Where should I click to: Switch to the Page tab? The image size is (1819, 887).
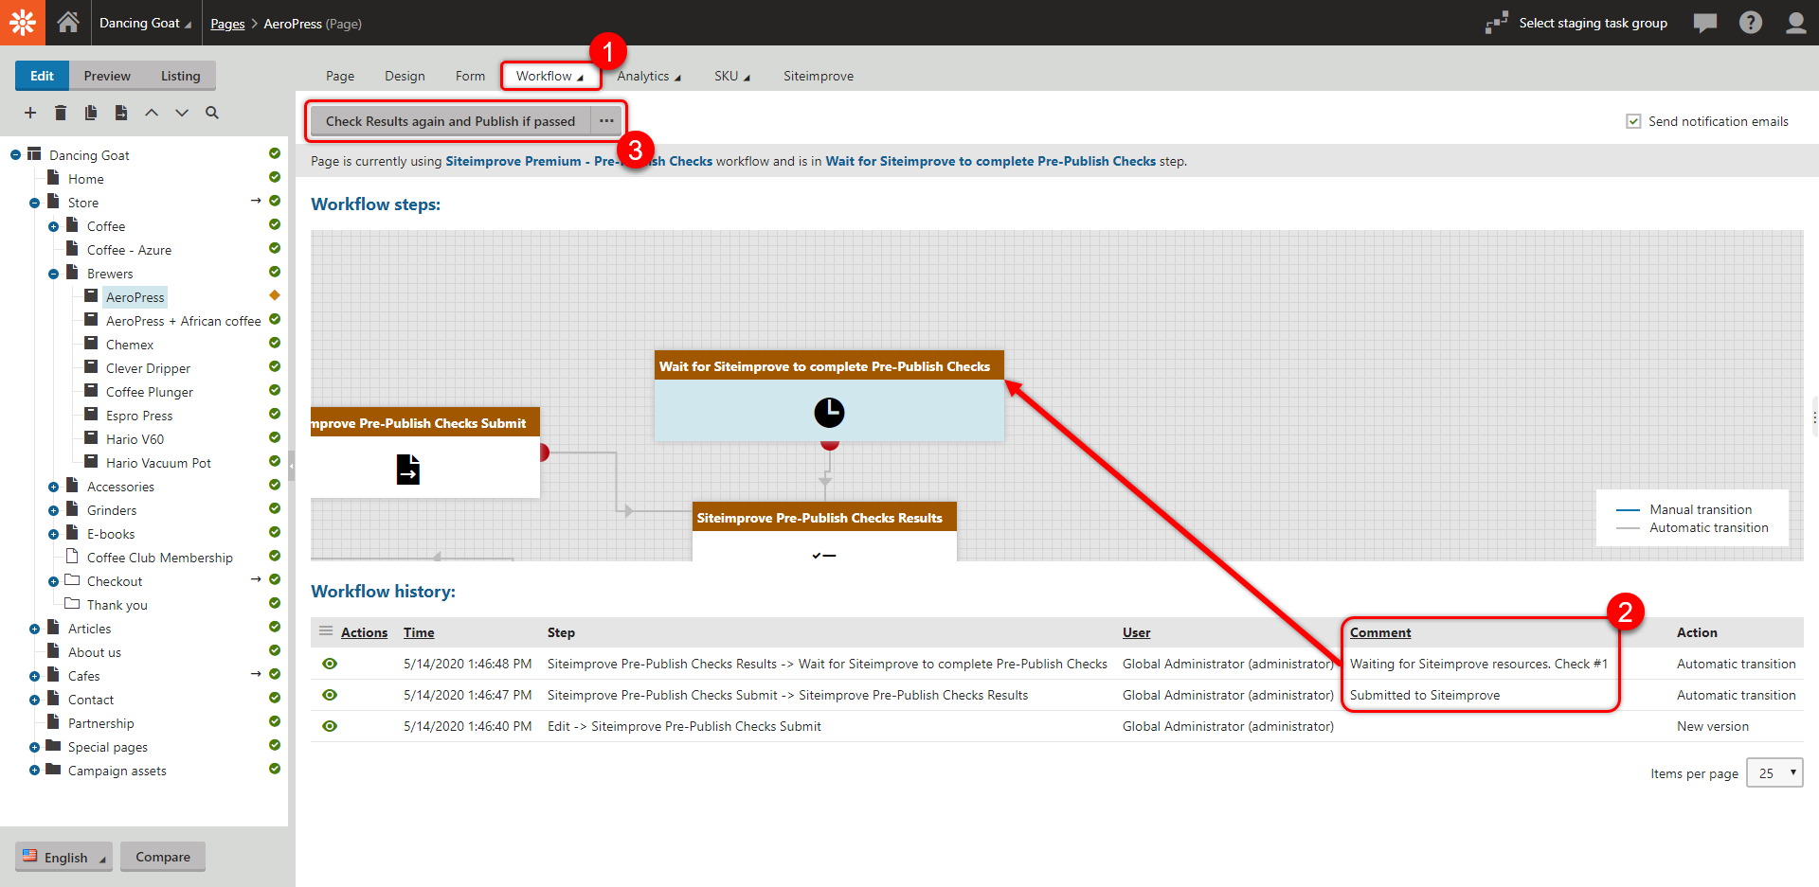(x=340, y=76)
